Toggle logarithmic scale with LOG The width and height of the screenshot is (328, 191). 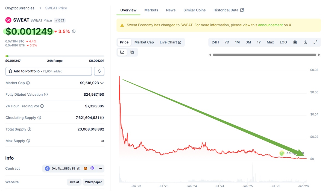(x=283, y=42)
